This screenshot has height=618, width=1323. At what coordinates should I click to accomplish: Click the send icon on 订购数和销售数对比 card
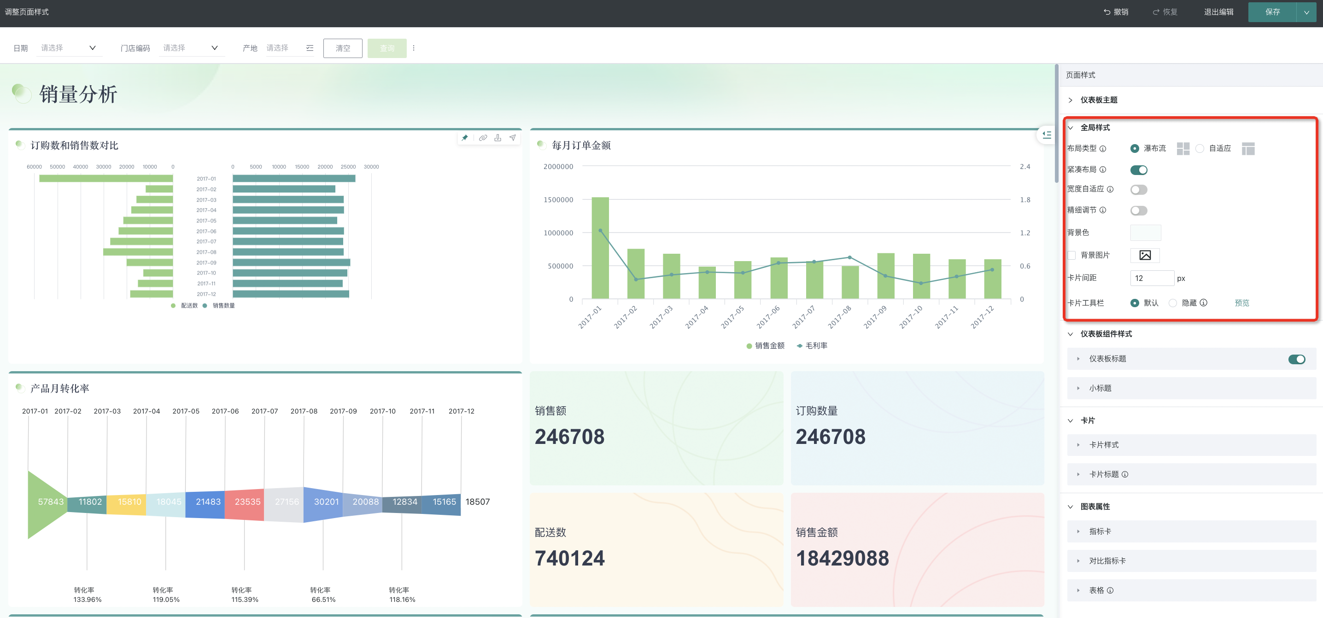pyautogui.click(x=513, y=138)
